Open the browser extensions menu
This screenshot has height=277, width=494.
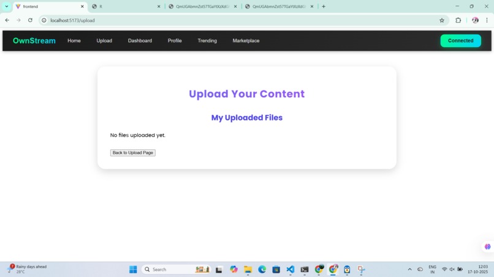point(458,20)
